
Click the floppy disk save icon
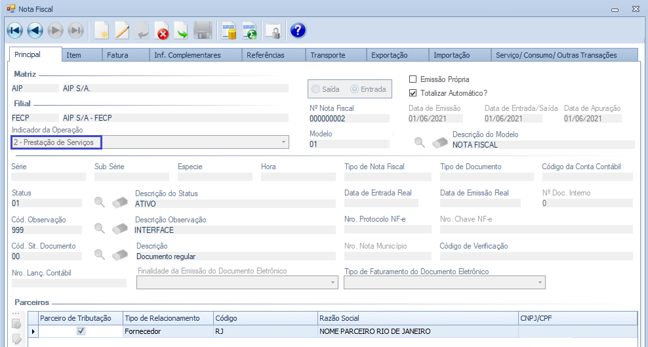coord(203,31)
